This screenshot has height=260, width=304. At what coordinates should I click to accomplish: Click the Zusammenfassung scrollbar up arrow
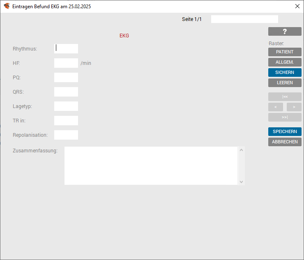[x=241, y=150]
